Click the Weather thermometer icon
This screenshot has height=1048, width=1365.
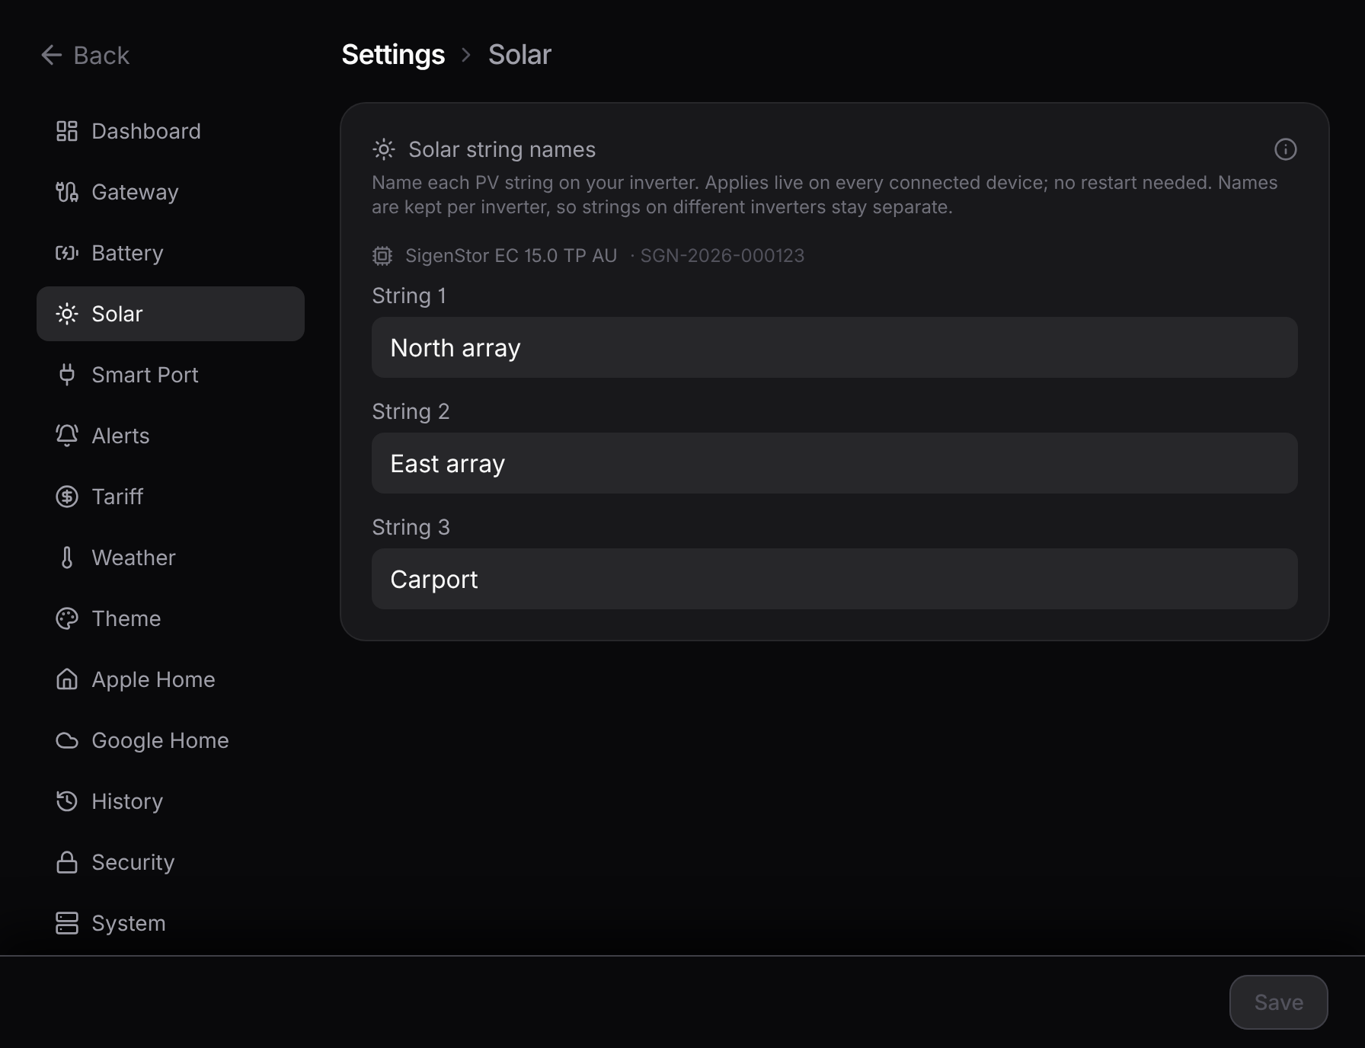pos(67,558)
